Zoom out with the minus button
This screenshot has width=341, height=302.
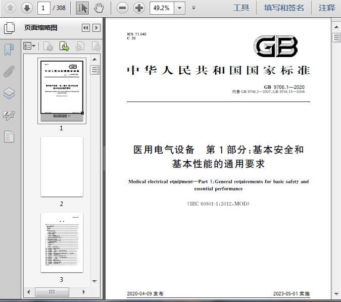click(x=122, y=8)
